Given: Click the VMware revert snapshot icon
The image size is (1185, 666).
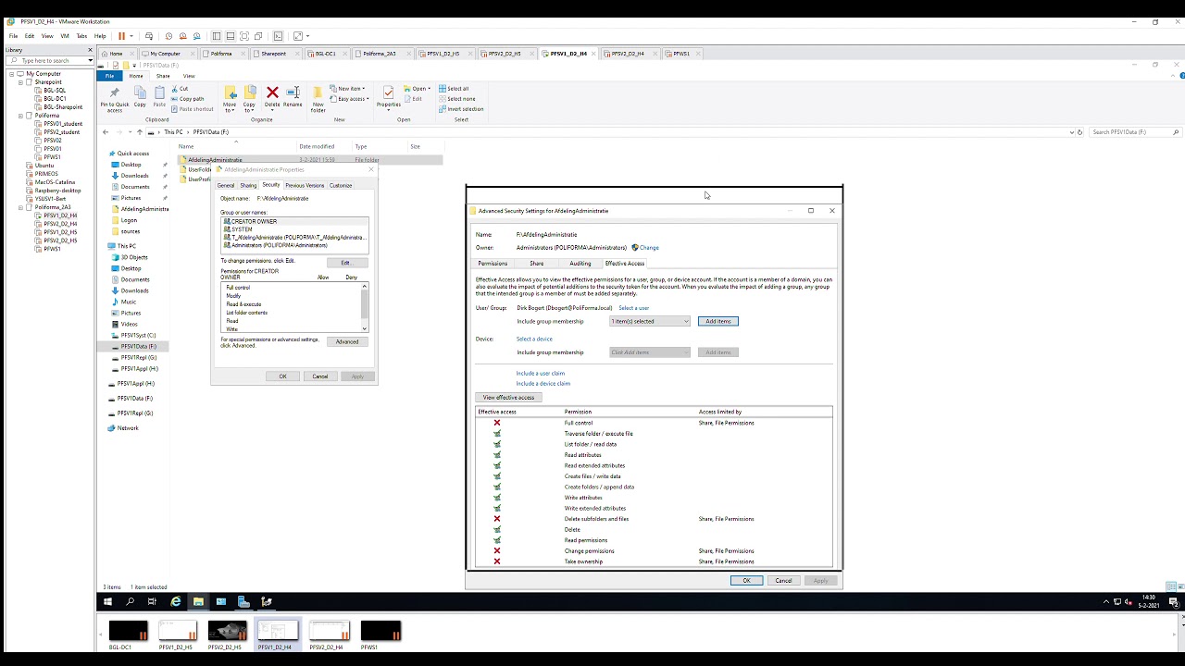Looking at the screenshot, I should tap(182, 36).
